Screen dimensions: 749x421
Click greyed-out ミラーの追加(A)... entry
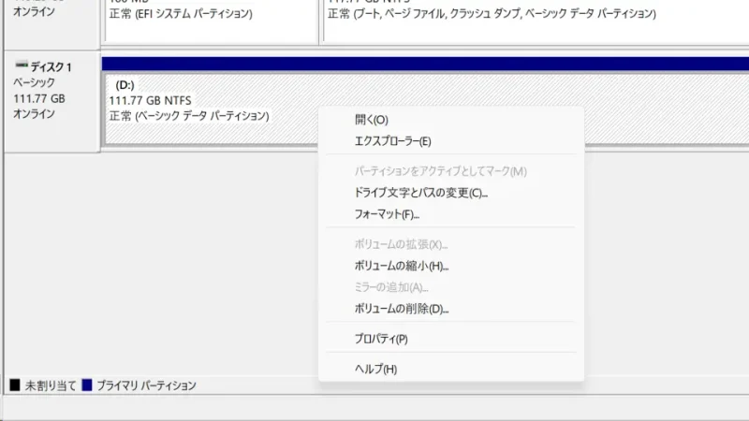coord(391,287)
